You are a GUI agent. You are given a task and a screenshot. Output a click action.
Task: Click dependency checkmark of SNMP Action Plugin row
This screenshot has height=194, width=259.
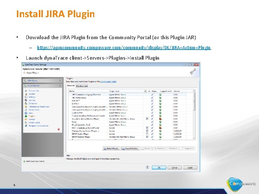[x=152, y=134]
